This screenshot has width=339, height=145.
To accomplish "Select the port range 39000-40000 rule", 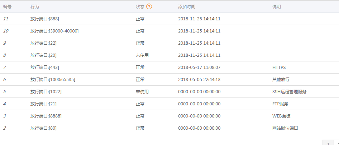I will pyautogui.click(x=54, y=31).
